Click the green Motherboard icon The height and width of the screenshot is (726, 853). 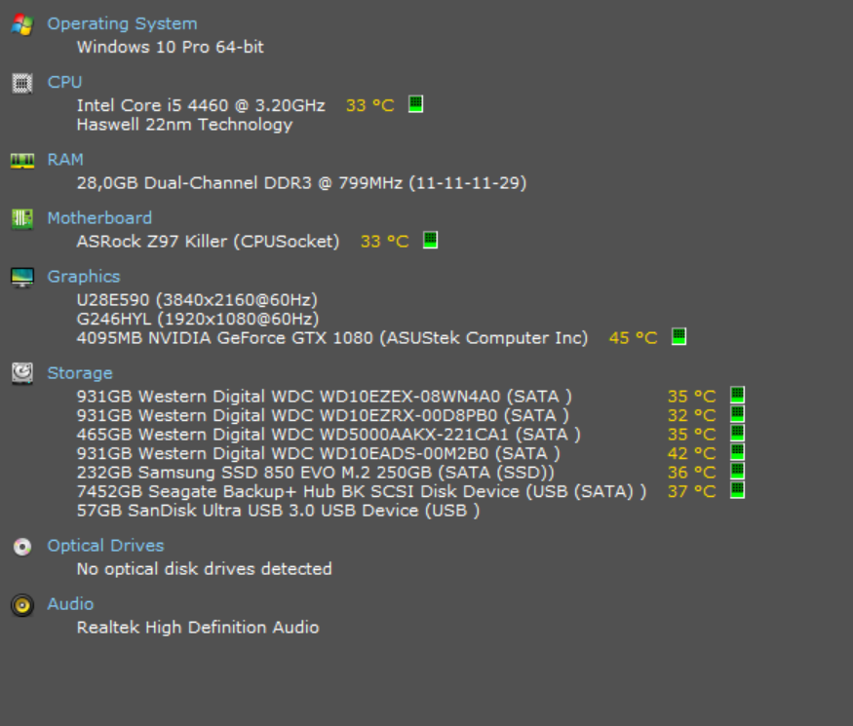pyautogui.click(x=22, y=218)
